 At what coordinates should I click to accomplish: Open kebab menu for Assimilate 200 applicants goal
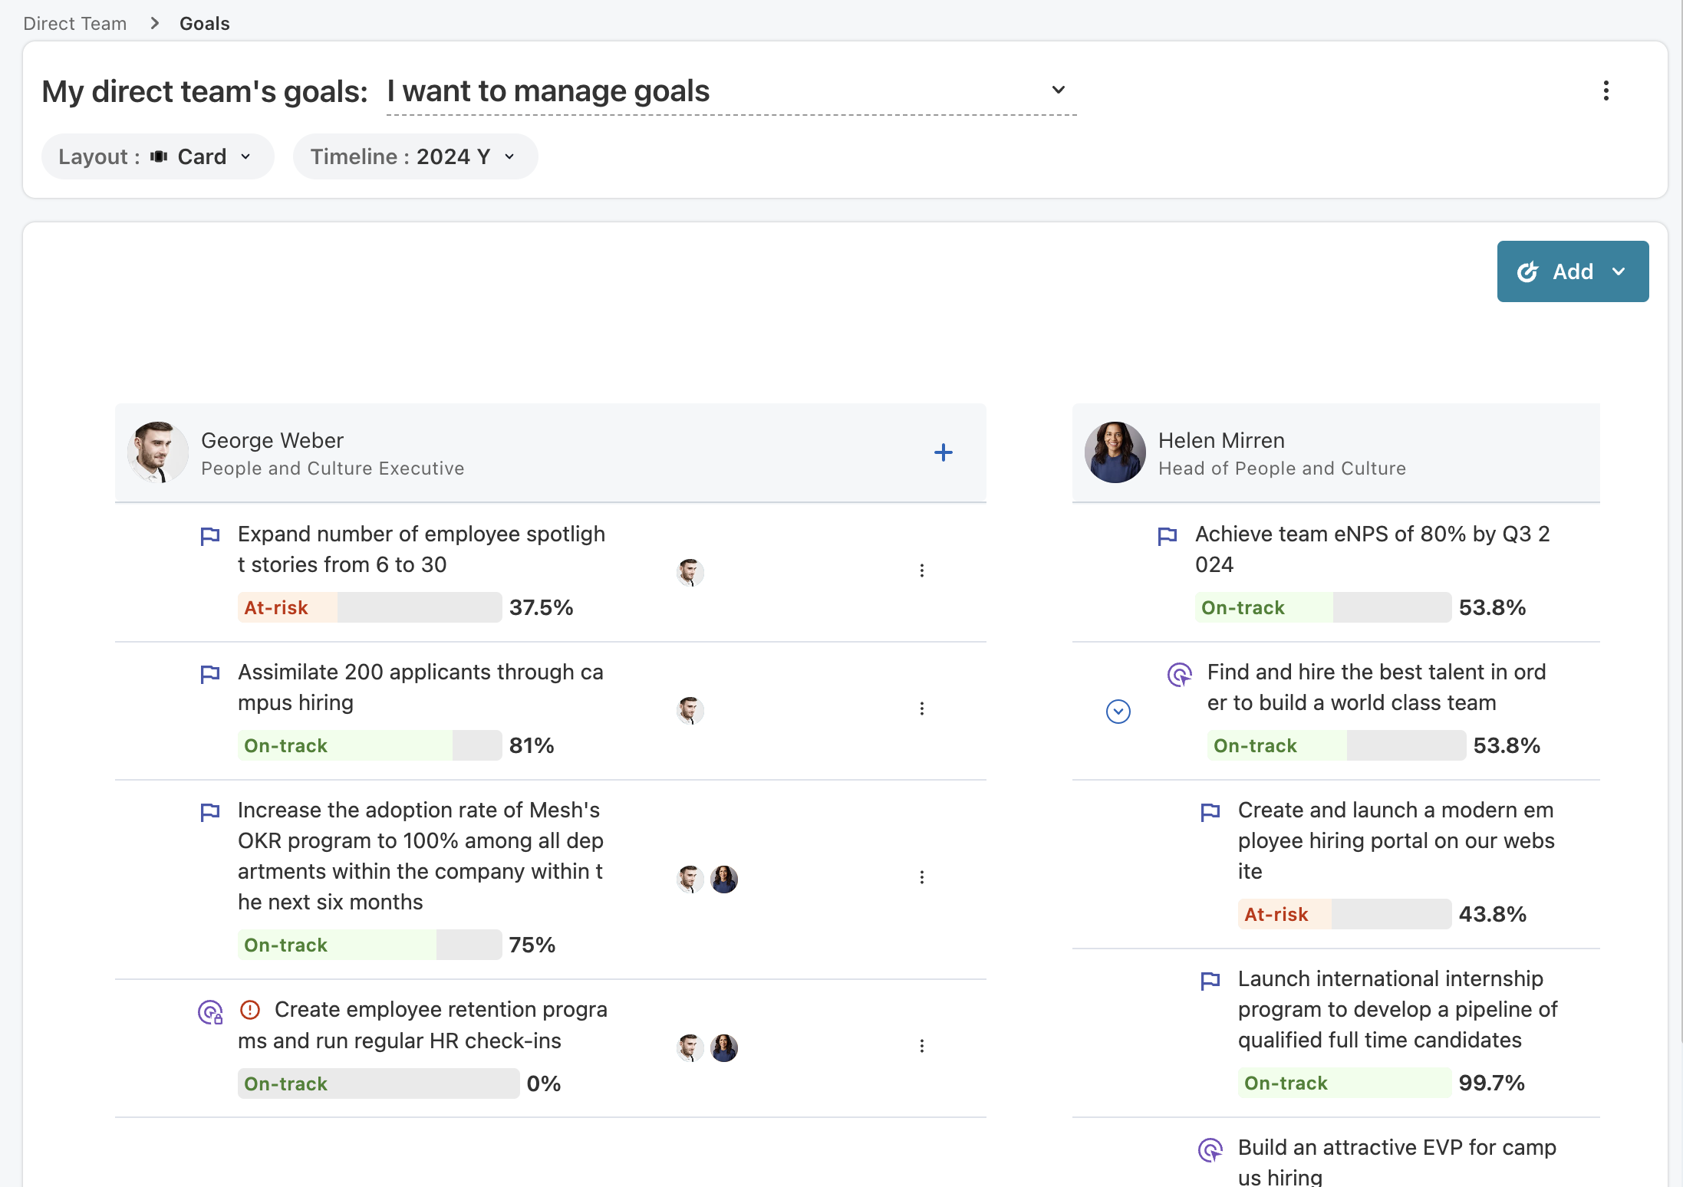point(921,709)
